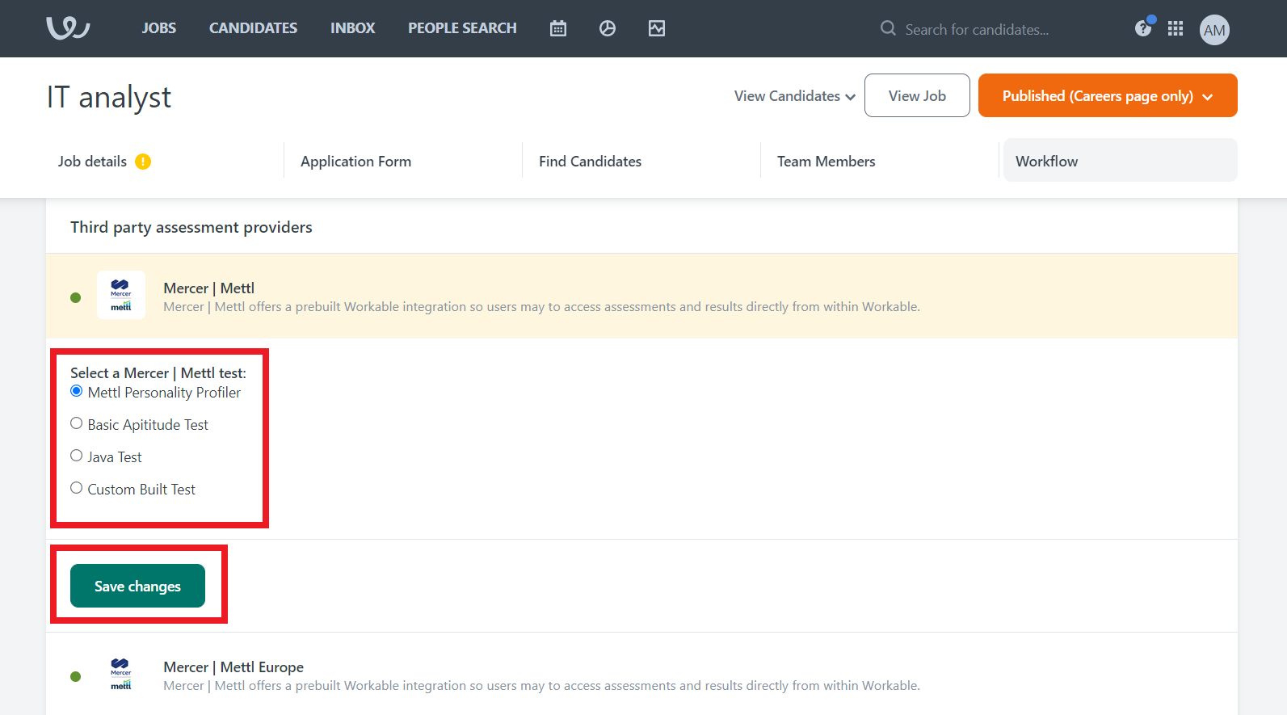This screenshot has width=1287, height=715.
Task: Click the Mercer | Mettl Europe provider title
Action: tap(233, 667)
